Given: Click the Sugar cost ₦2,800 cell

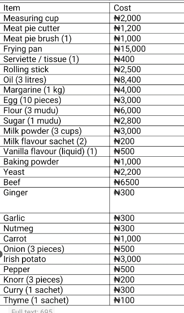Looking at the screenshot, I should click(x=147, y=121).
